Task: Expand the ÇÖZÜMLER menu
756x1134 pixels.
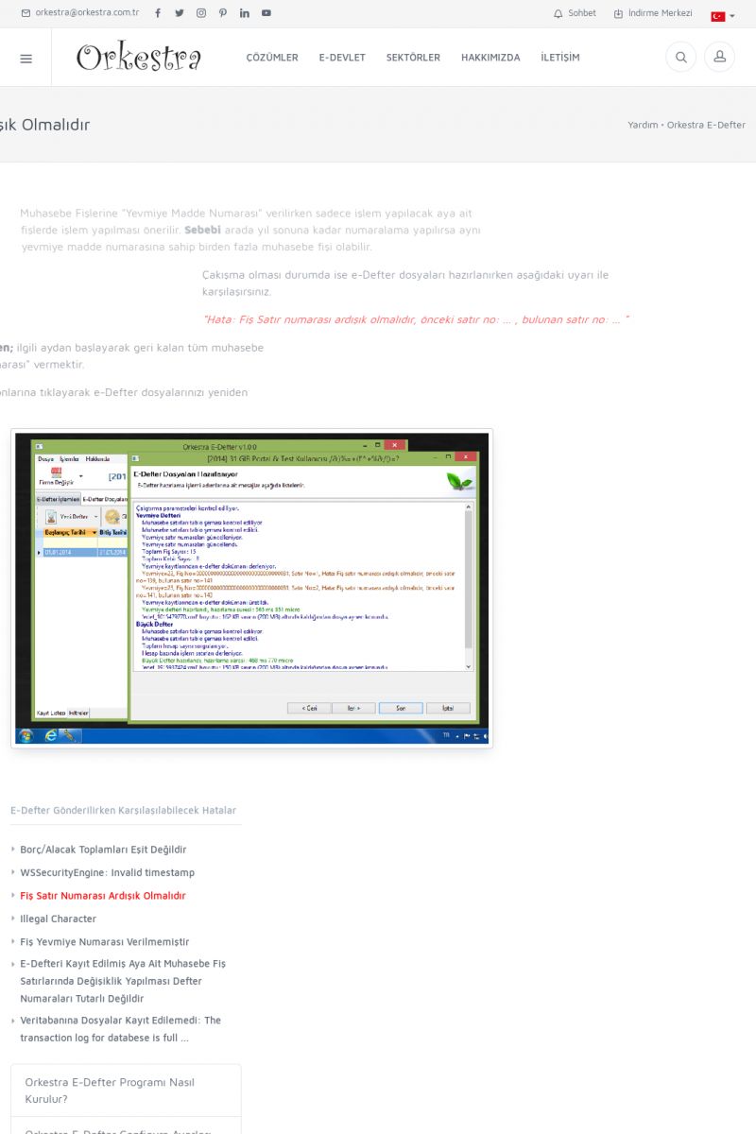Action: 272,58
